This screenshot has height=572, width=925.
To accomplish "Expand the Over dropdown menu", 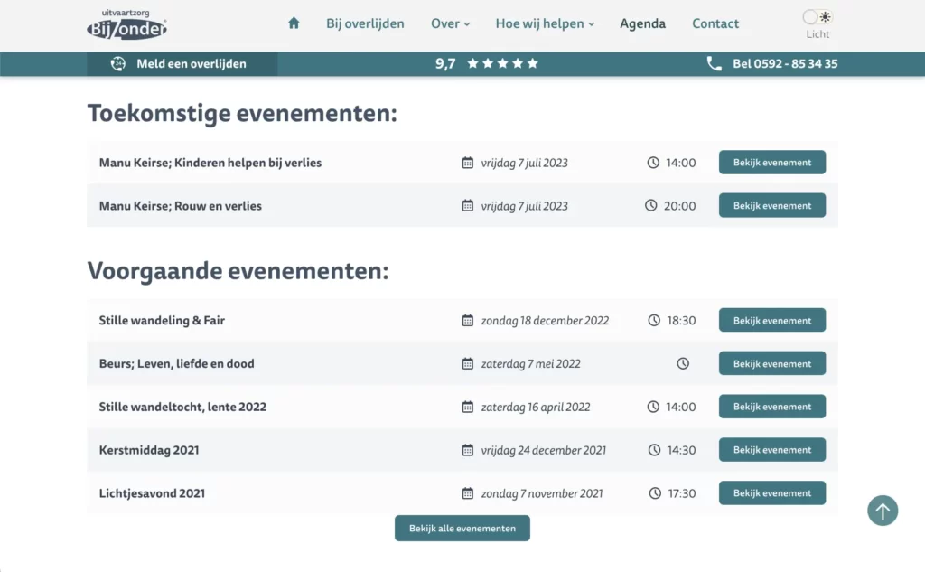I will [x=450, y=23].
